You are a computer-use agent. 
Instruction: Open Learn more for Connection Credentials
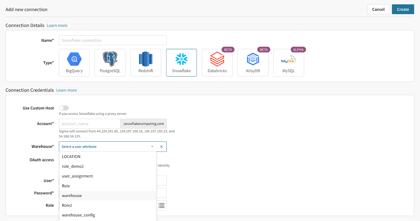[66, 90]
